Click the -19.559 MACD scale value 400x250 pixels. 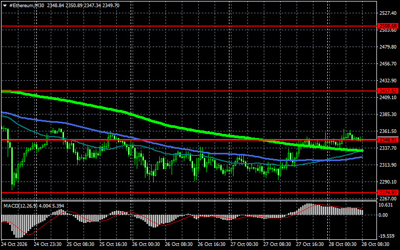pos(386,236)
